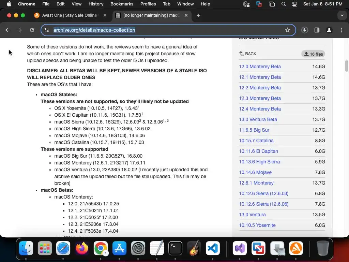Open 12.1 Monterey Beta file
Viewport: 349px width, 262px height.
[x=260, y=77]
